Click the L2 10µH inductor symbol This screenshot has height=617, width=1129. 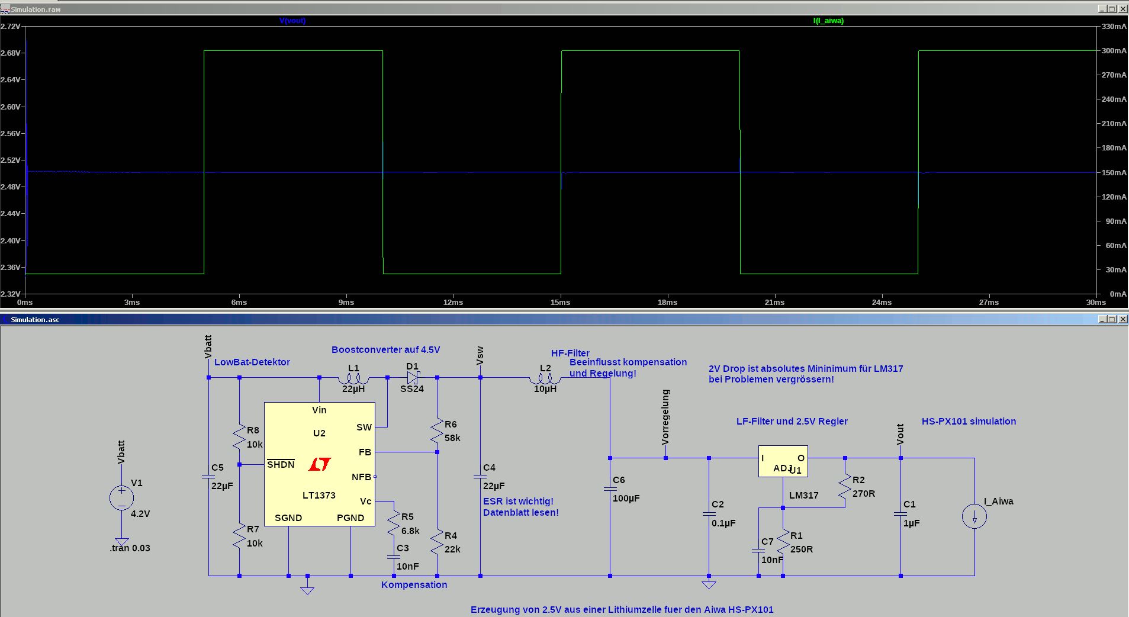[545, 380]
